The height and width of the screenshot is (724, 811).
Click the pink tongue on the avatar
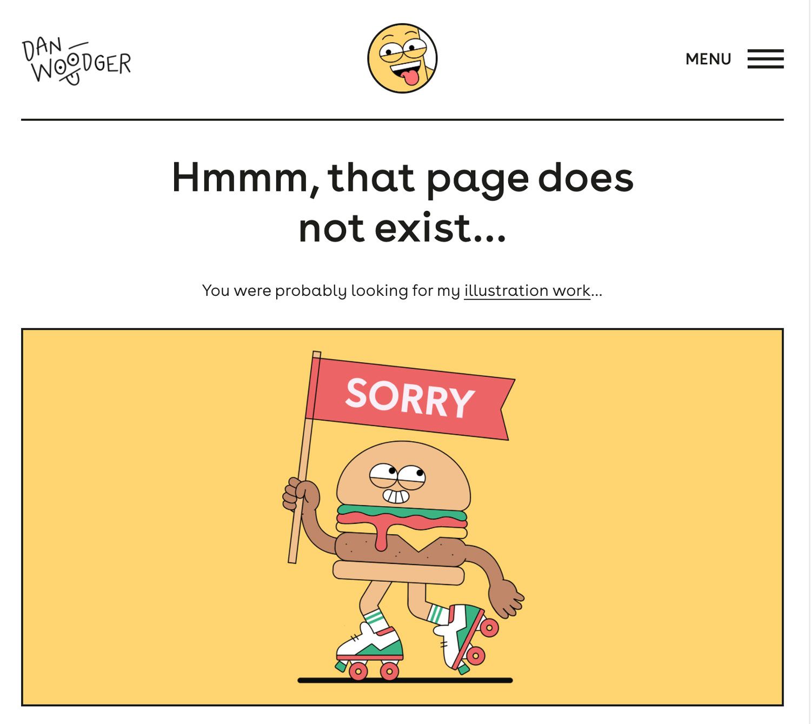[x=412, y=78]
